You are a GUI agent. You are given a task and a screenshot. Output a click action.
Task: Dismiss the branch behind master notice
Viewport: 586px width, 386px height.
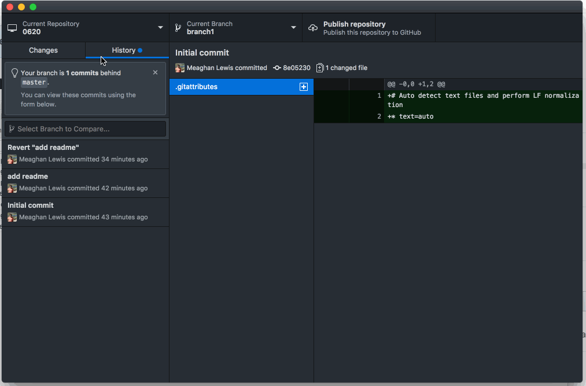[155, 72]
